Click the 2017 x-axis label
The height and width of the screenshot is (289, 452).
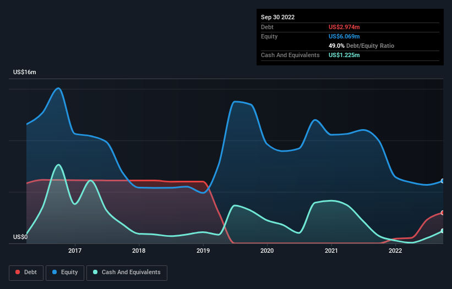(x=75, y=251)
